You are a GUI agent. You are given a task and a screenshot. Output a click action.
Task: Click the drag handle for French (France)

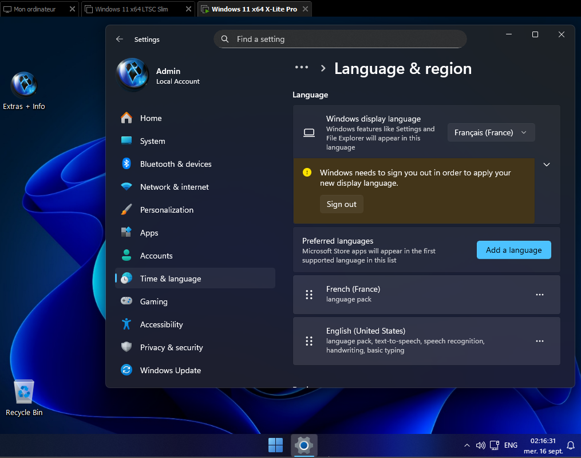[x=309, y=295]
